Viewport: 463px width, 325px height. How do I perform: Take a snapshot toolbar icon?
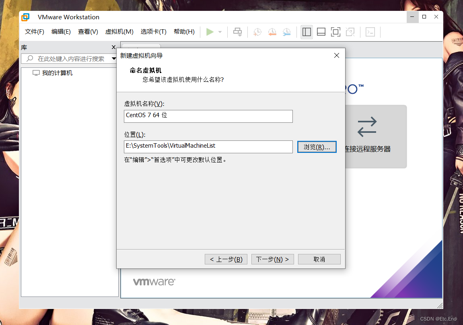[257, 32]
